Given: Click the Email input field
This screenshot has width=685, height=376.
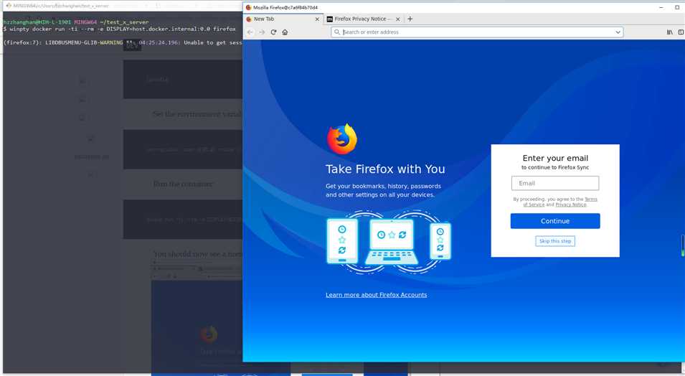Looking at the screenshot, I should [x=555, y=183].
